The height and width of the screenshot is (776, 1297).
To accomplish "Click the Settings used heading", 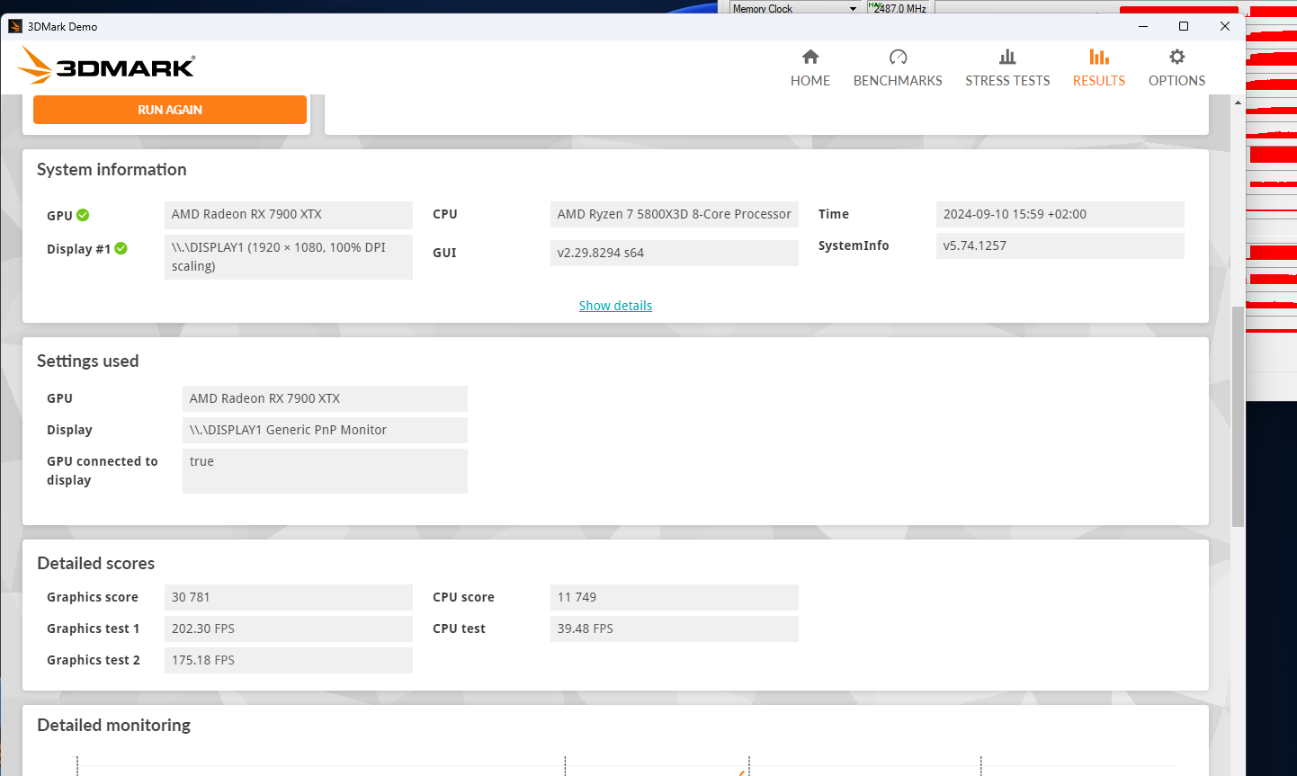I will coord(88,361).
